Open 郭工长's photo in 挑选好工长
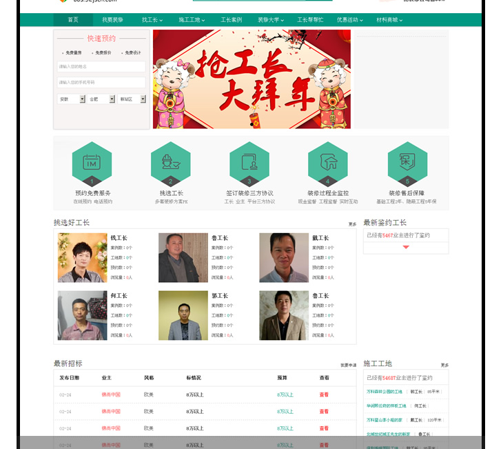The height and width of the screenshot is (449, 492). pyautogui.click(x=183, y=315)
